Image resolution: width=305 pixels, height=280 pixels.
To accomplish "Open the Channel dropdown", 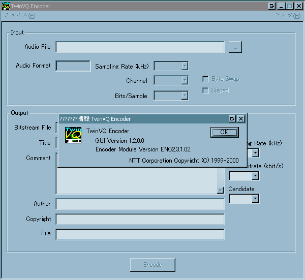I will point(185,80).
